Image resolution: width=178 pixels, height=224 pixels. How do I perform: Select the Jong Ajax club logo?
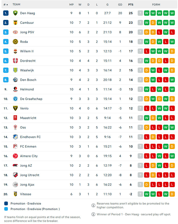coord(15,185)
